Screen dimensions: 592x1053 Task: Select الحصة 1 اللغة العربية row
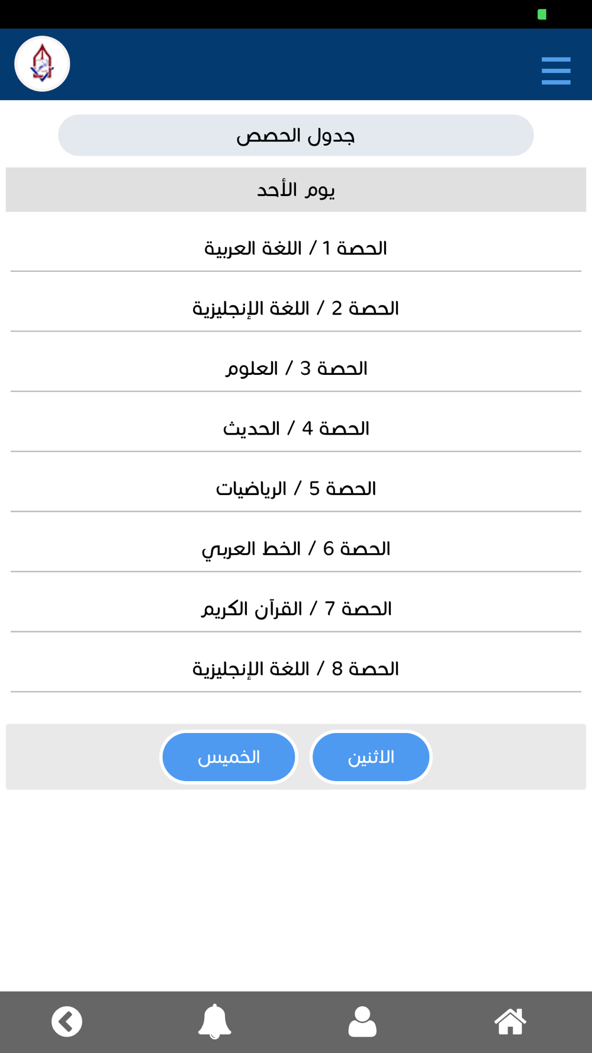tap(296, 248)
